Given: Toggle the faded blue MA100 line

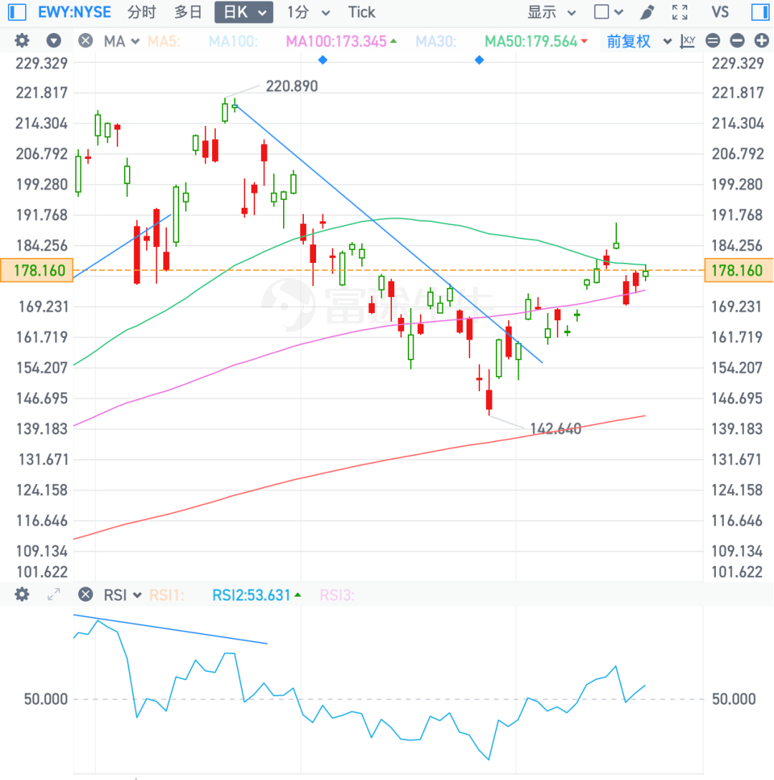Looking at the screenshot, I should (233, 41).
